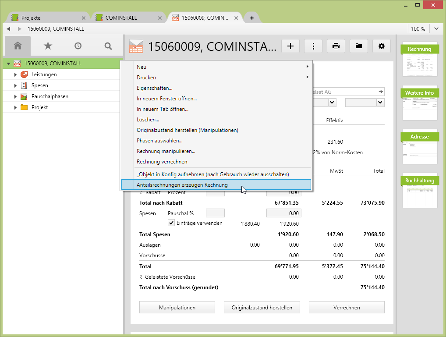Click the Manipulationen button

177,308
